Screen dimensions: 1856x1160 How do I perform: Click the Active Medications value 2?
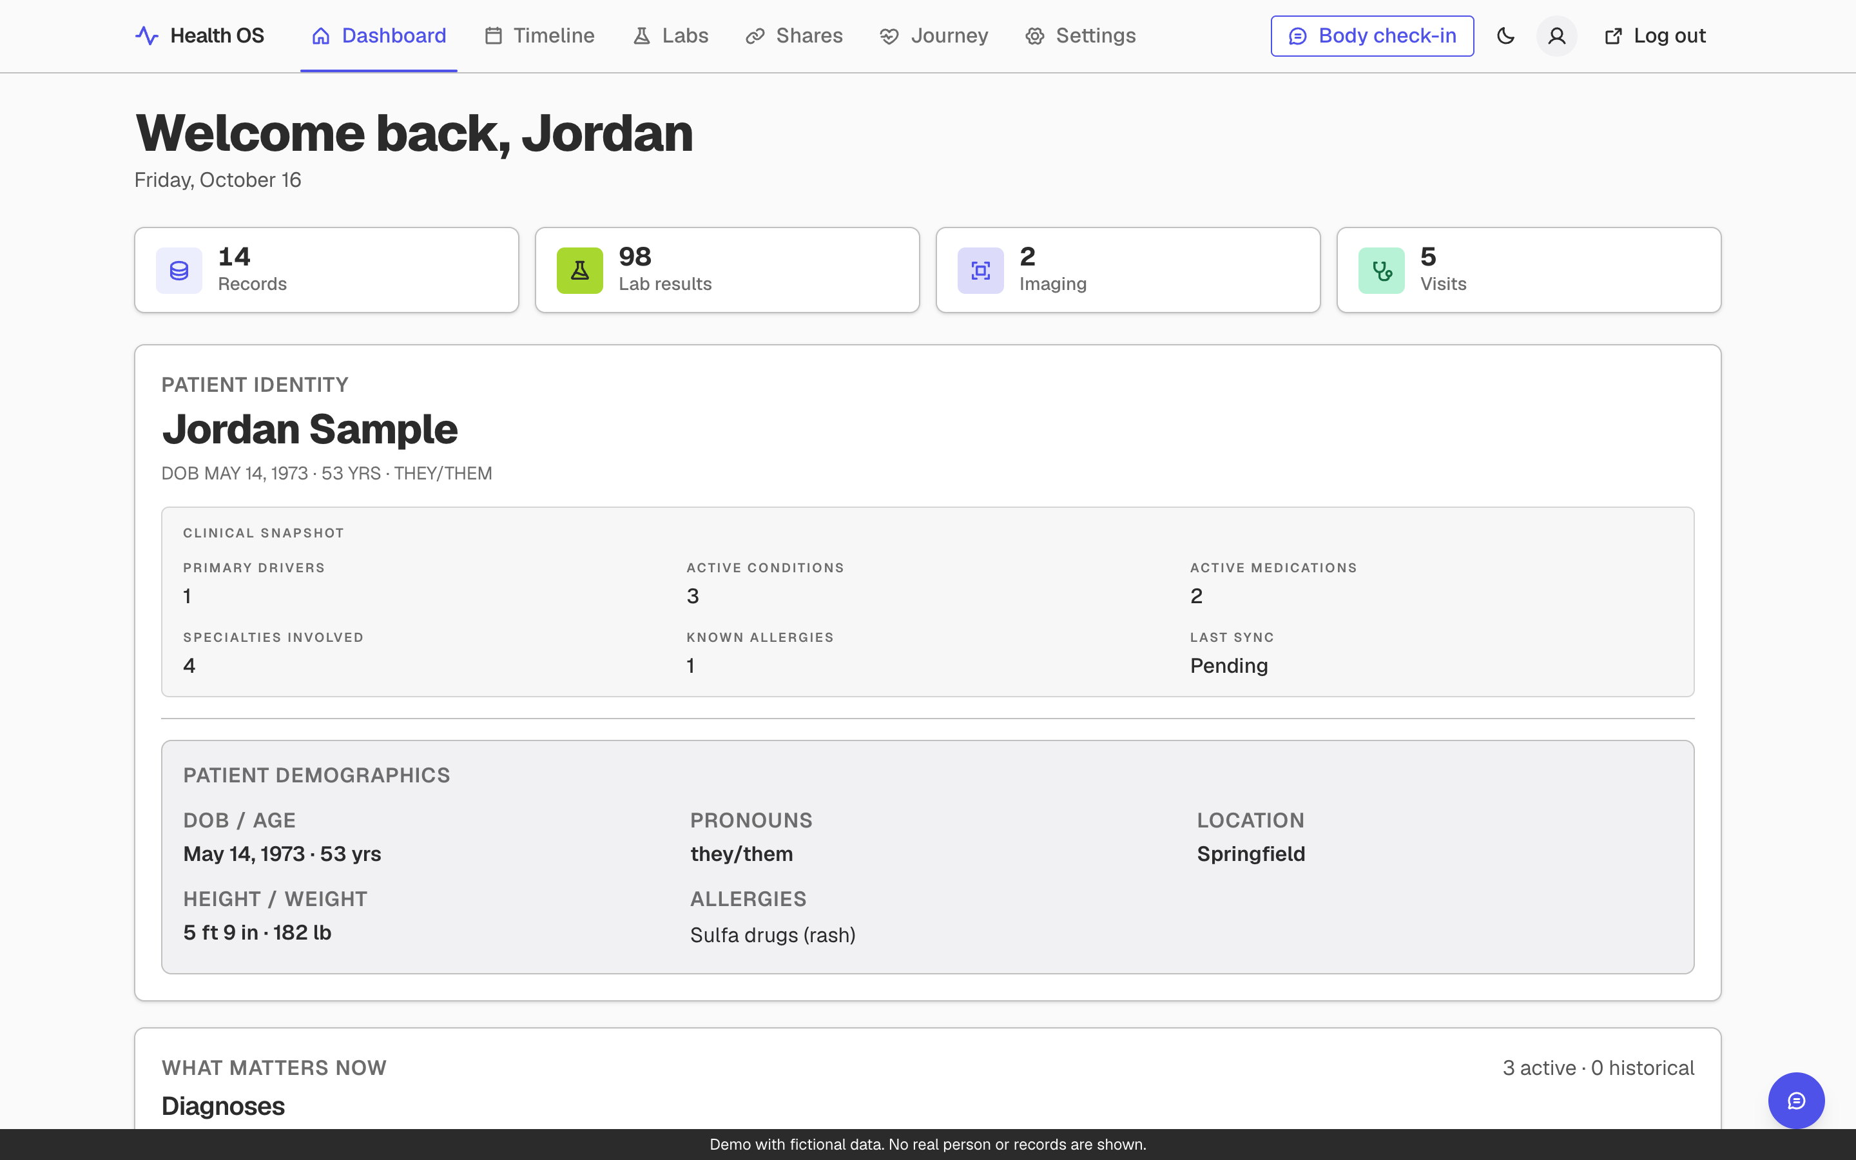click(x=1197, y=596)
